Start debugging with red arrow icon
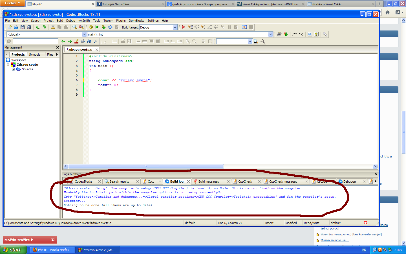 (x=184, y=27)
